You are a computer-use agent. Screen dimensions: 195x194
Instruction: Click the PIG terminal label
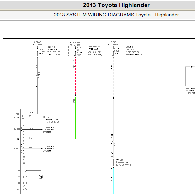(x=17, y=114)
